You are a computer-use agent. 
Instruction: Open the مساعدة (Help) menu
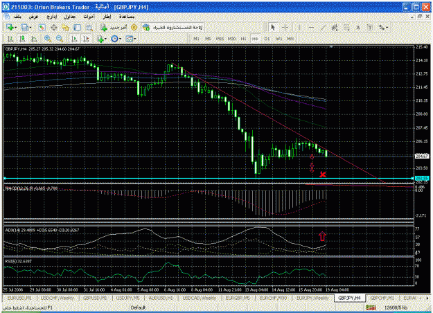pyautogui.click(x=127, y=17)
